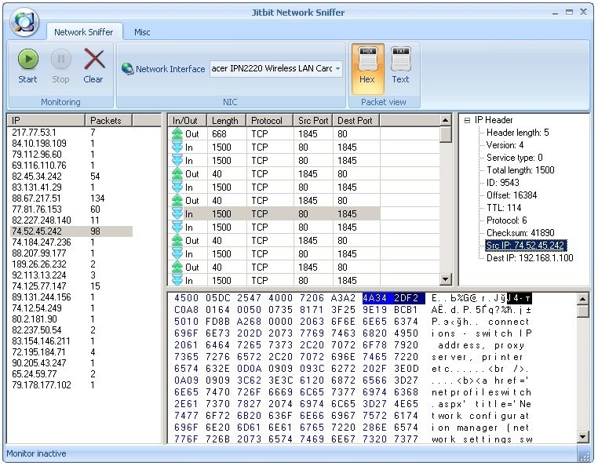Click Service type: 0 tree item
Viewport: 598px width, 466px height.
[x=515, y=158]
